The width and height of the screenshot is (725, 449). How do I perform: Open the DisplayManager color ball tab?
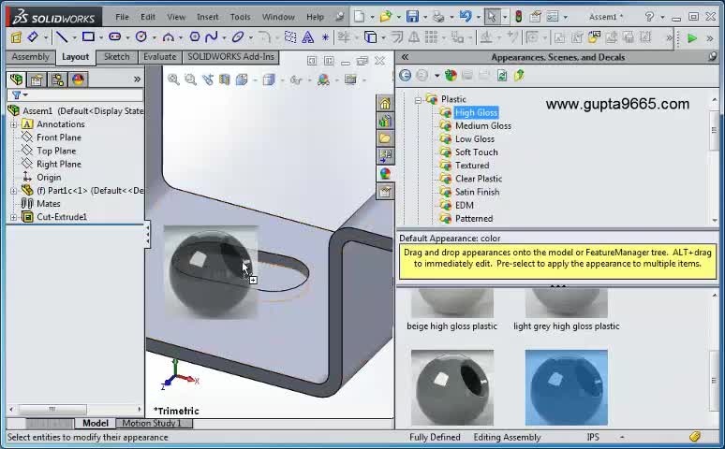tap(78, 80)
